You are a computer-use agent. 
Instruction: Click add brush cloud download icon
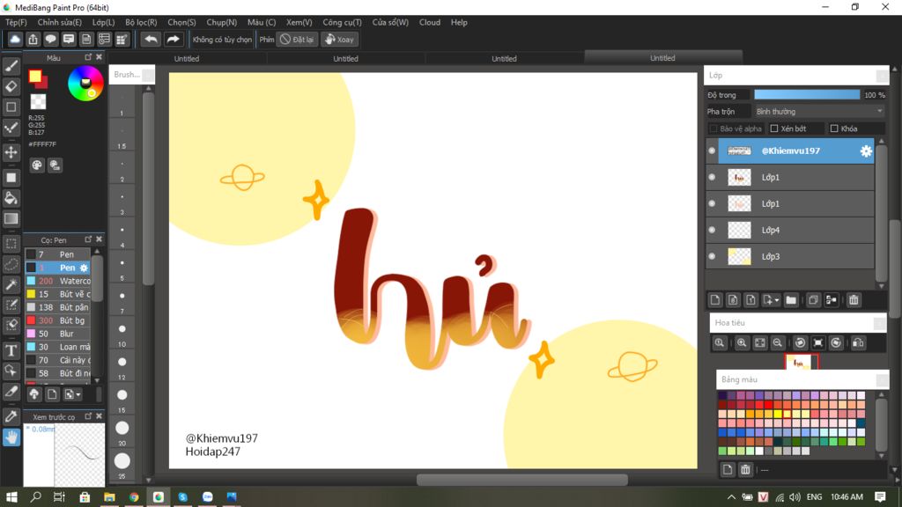coord(34,394)
